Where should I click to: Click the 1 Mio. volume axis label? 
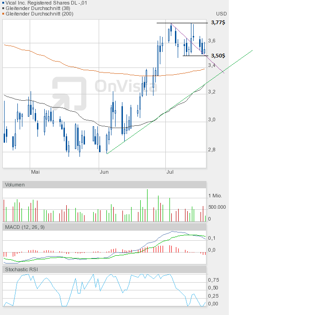215,196
